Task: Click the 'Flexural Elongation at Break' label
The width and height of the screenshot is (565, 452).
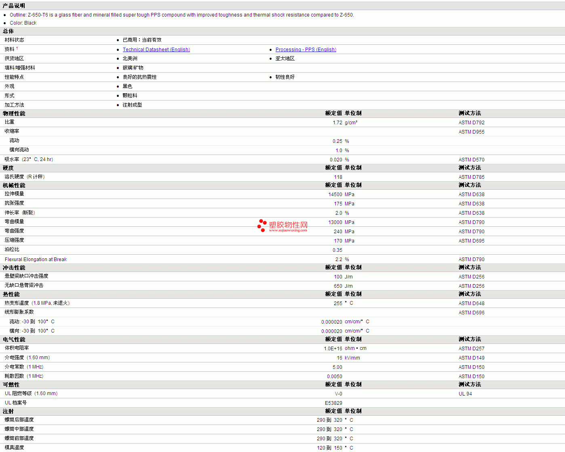Action: coord(36,259)
